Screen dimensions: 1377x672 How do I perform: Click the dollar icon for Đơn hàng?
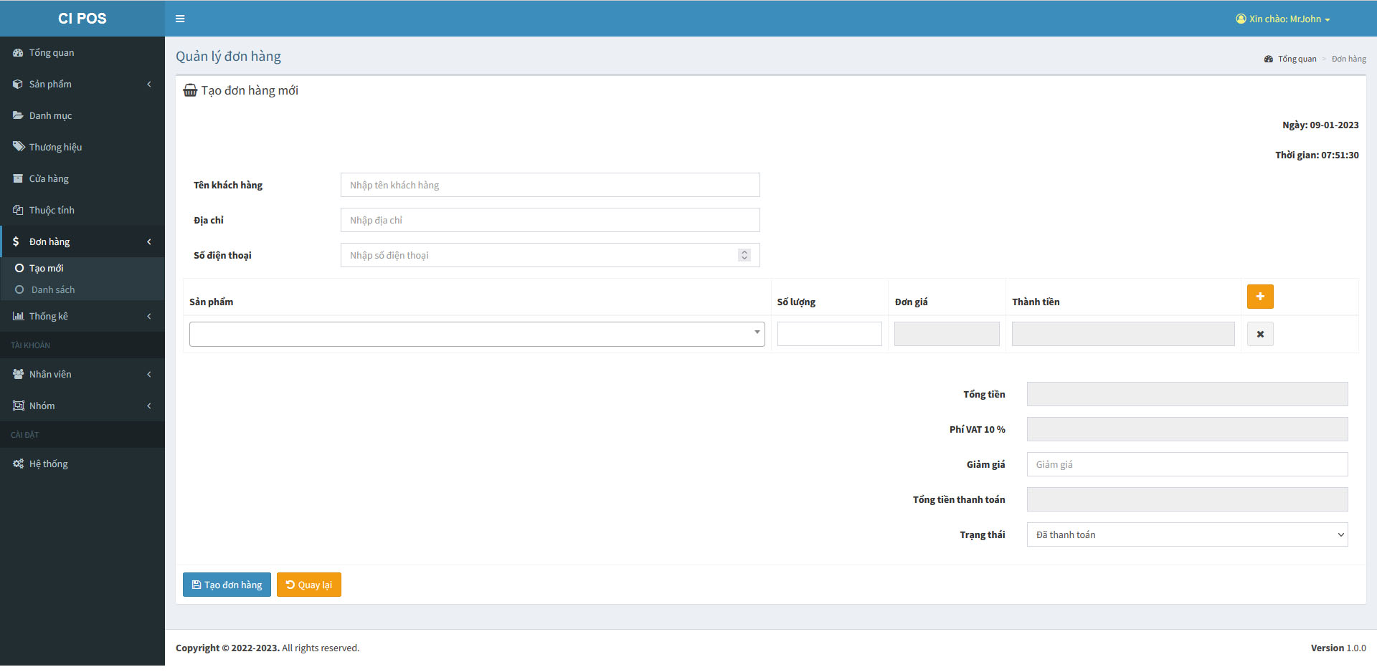point(17,241)
